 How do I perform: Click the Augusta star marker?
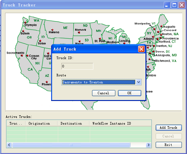click(x=161, y=26)
